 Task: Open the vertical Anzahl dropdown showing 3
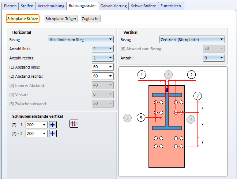click(214, 58)
